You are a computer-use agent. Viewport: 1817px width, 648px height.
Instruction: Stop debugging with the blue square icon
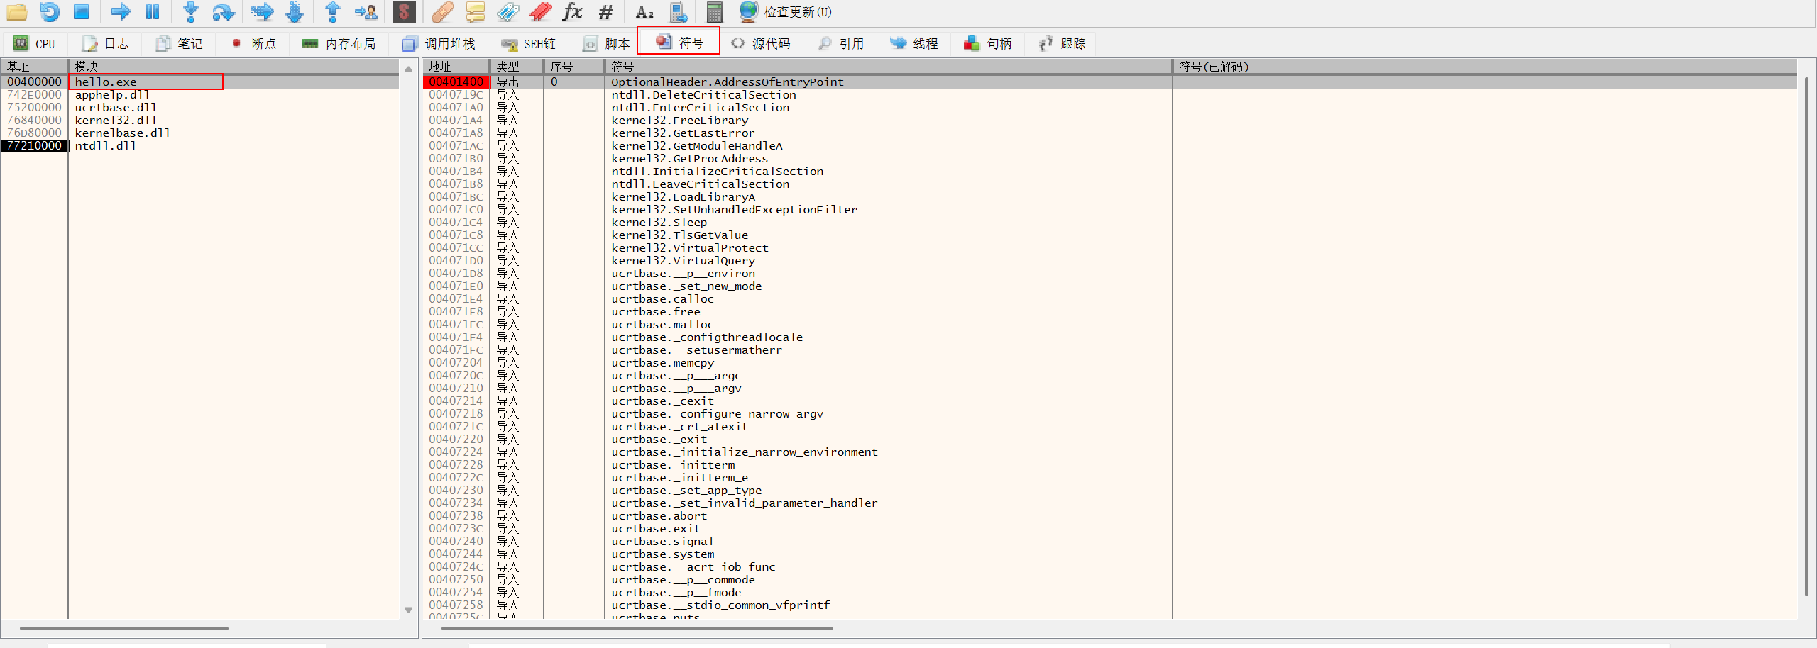82,11
